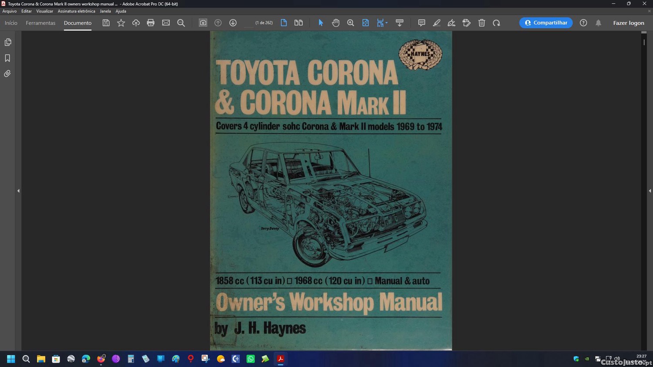Rotate the page using the rotate icon
Image resolution: width=653 pixels, height=367 pixels.
coord(496,23)
